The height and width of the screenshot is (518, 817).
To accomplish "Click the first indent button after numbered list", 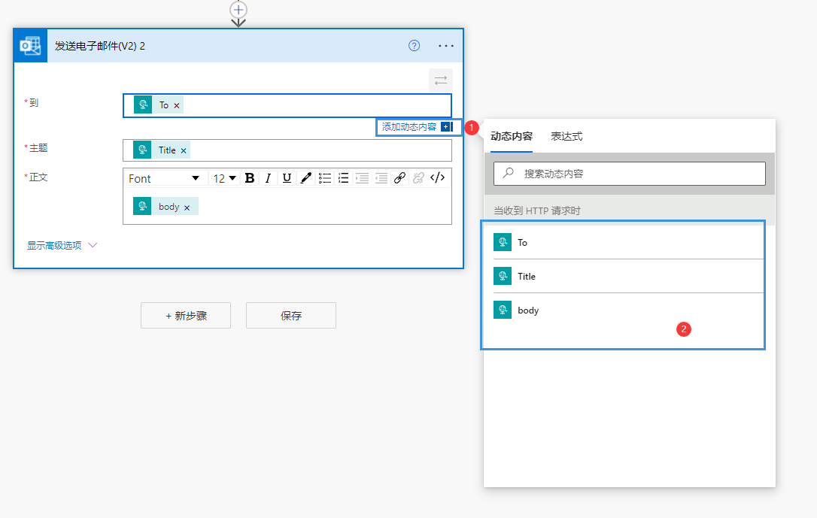I will 362,178.
